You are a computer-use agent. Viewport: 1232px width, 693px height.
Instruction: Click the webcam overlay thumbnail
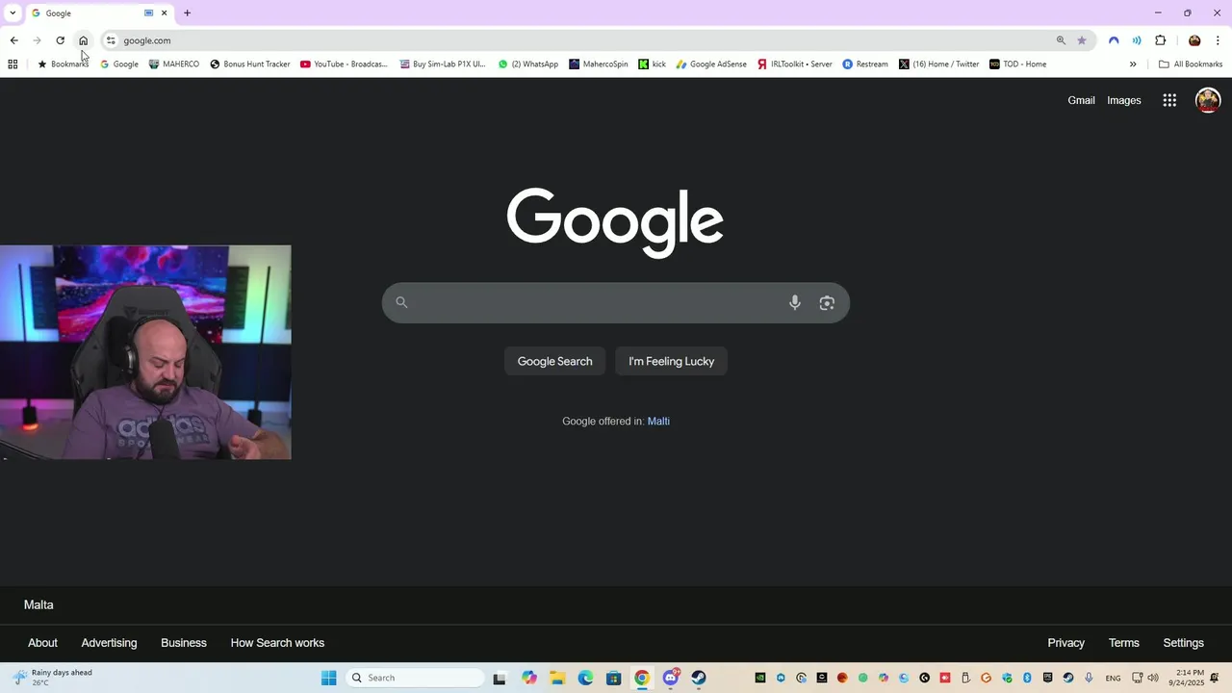[x=145, y=352]
